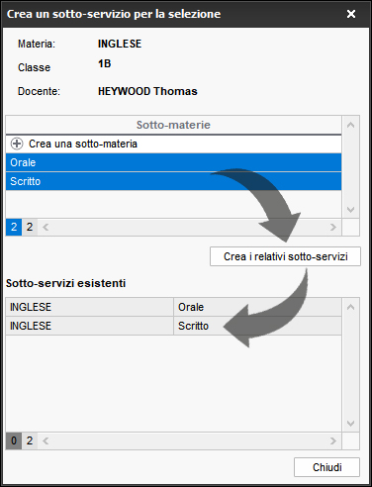The width and height of the screenshot is (372, 487).
Task: Select the Orale sub-subject row
Action: pos(173,162)
